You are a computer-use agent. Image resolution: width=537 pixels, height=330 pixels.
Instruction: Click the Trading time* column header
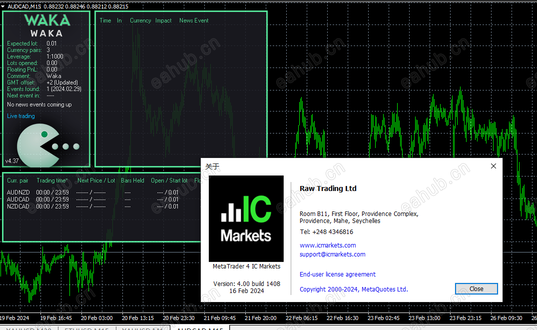[x=52, y=180]
